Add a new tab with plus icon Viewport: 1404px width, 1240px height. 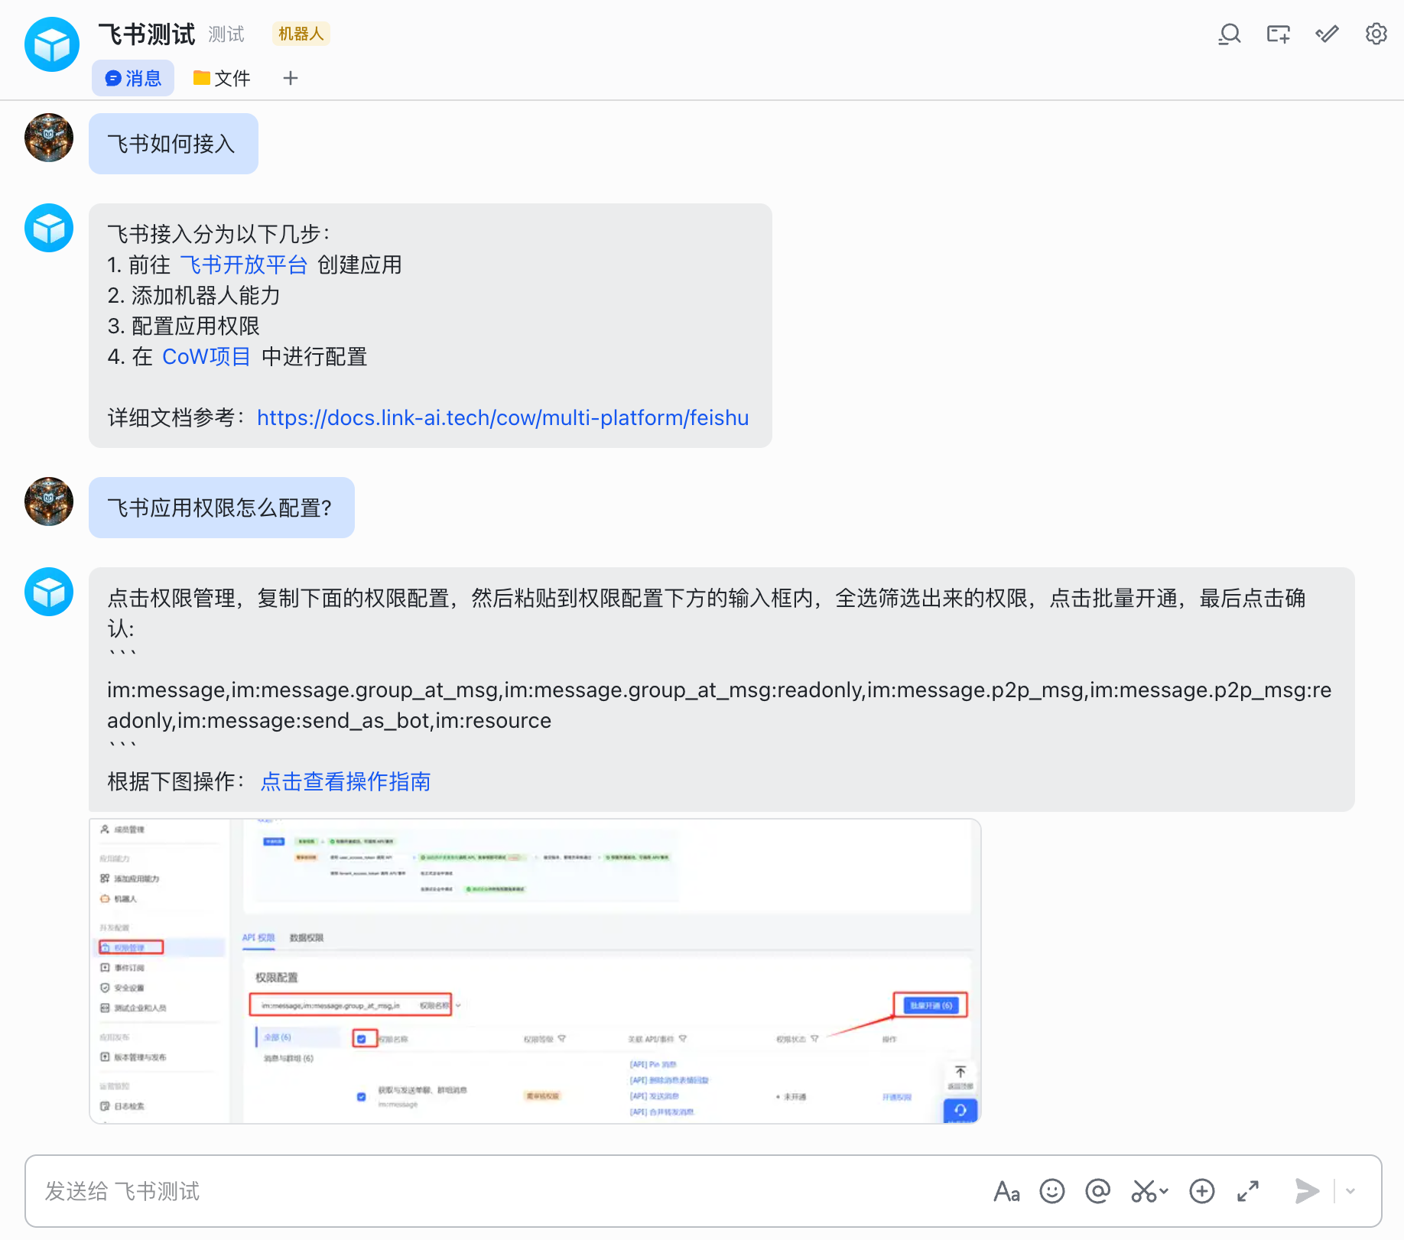(x=291, y=78)
